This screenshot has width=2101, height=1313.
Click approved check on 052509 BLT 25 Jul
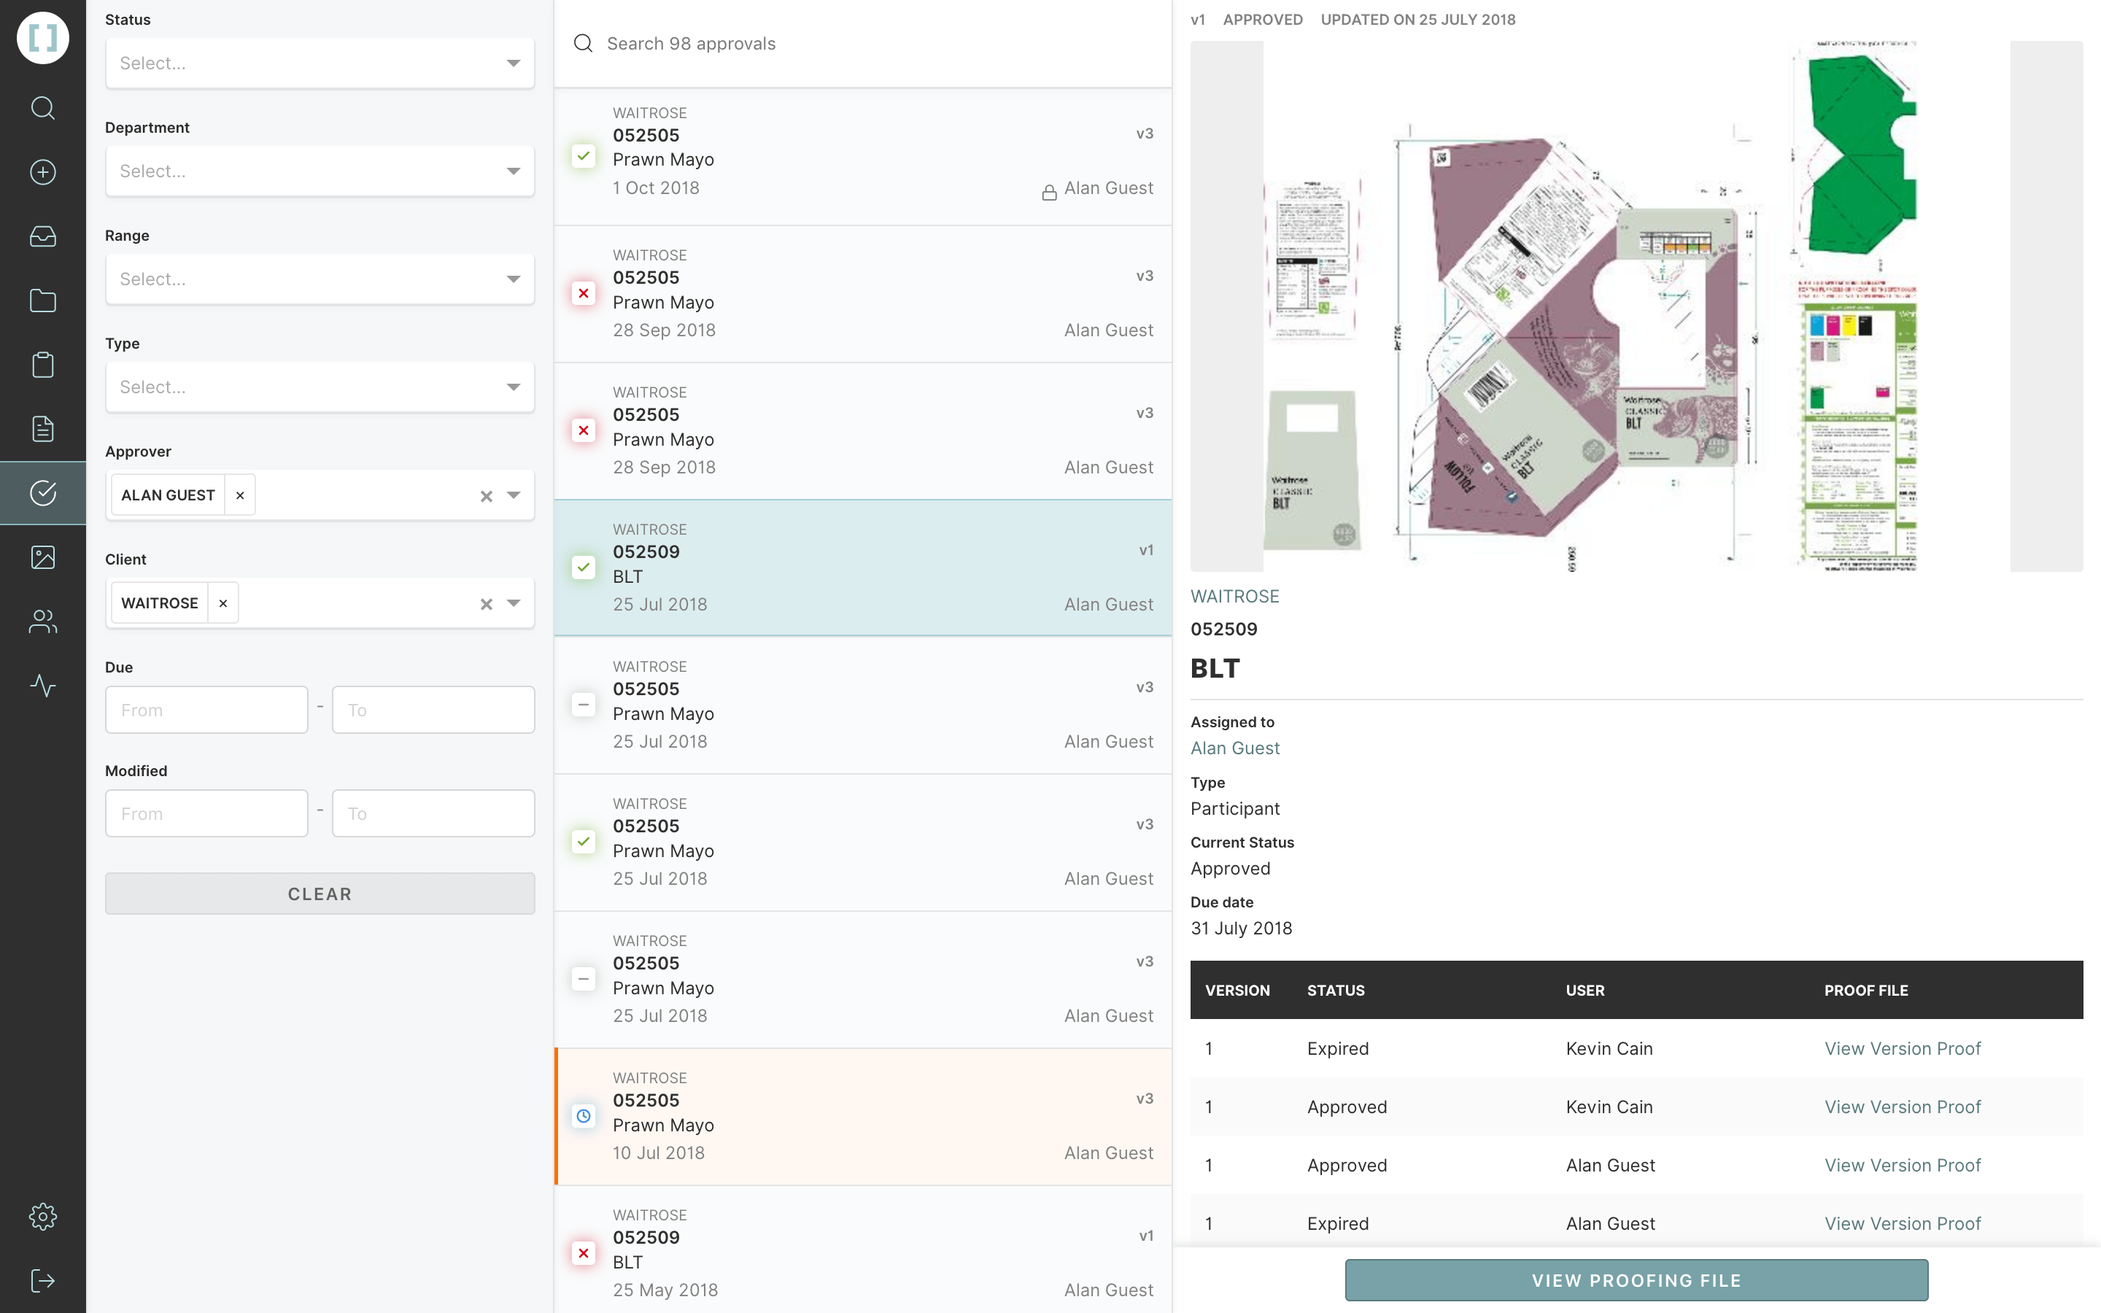coord(584,567)
